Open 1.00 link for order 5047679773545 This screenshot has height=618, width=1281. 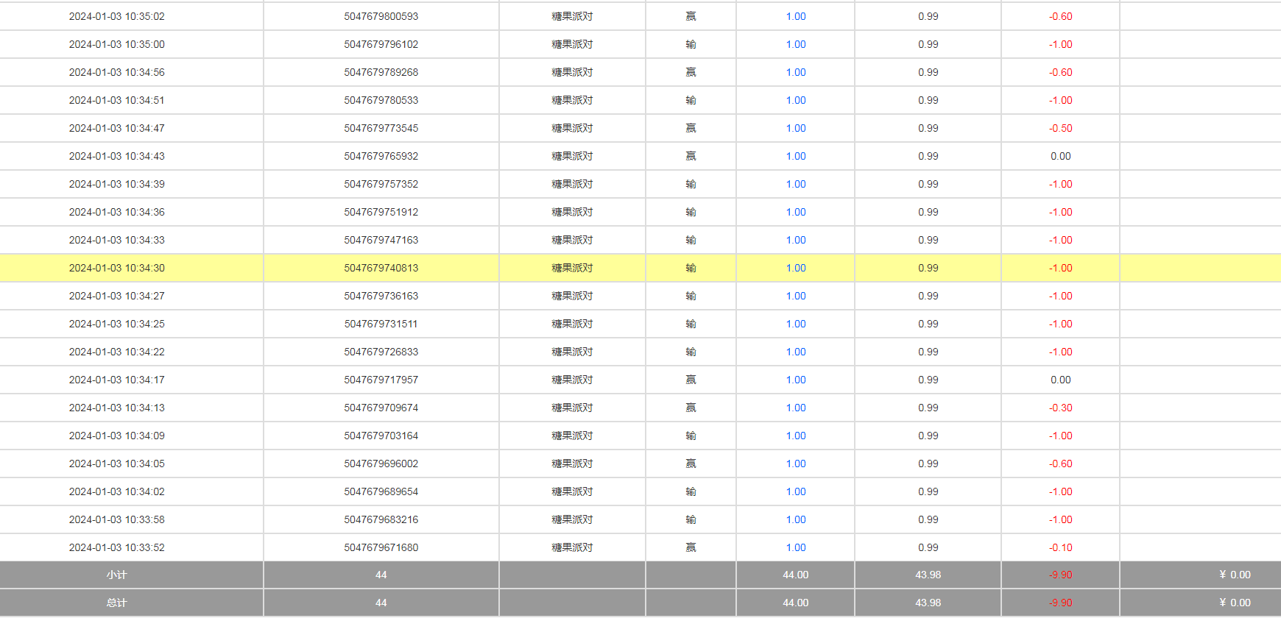(795, 128)
